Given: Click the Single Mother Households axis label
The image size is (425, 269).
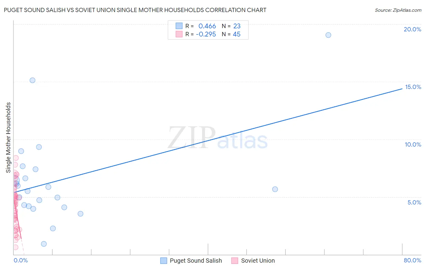Looking at the screenshot, I should coord(8,138).
